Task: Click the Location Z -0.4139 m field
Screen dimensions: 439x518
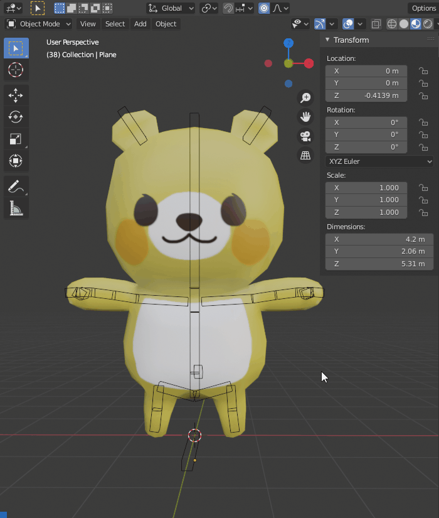Action: pyautogui.click(x=366, y=95)
